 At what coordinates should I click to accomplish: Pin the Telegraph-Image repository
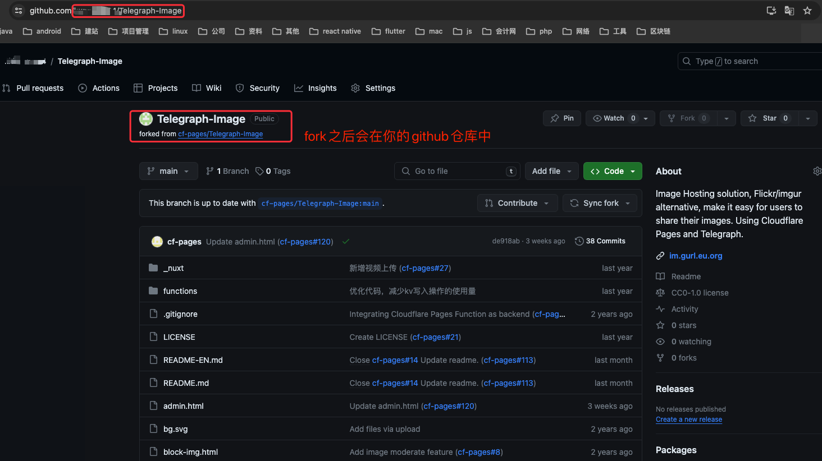coord(562,118)
